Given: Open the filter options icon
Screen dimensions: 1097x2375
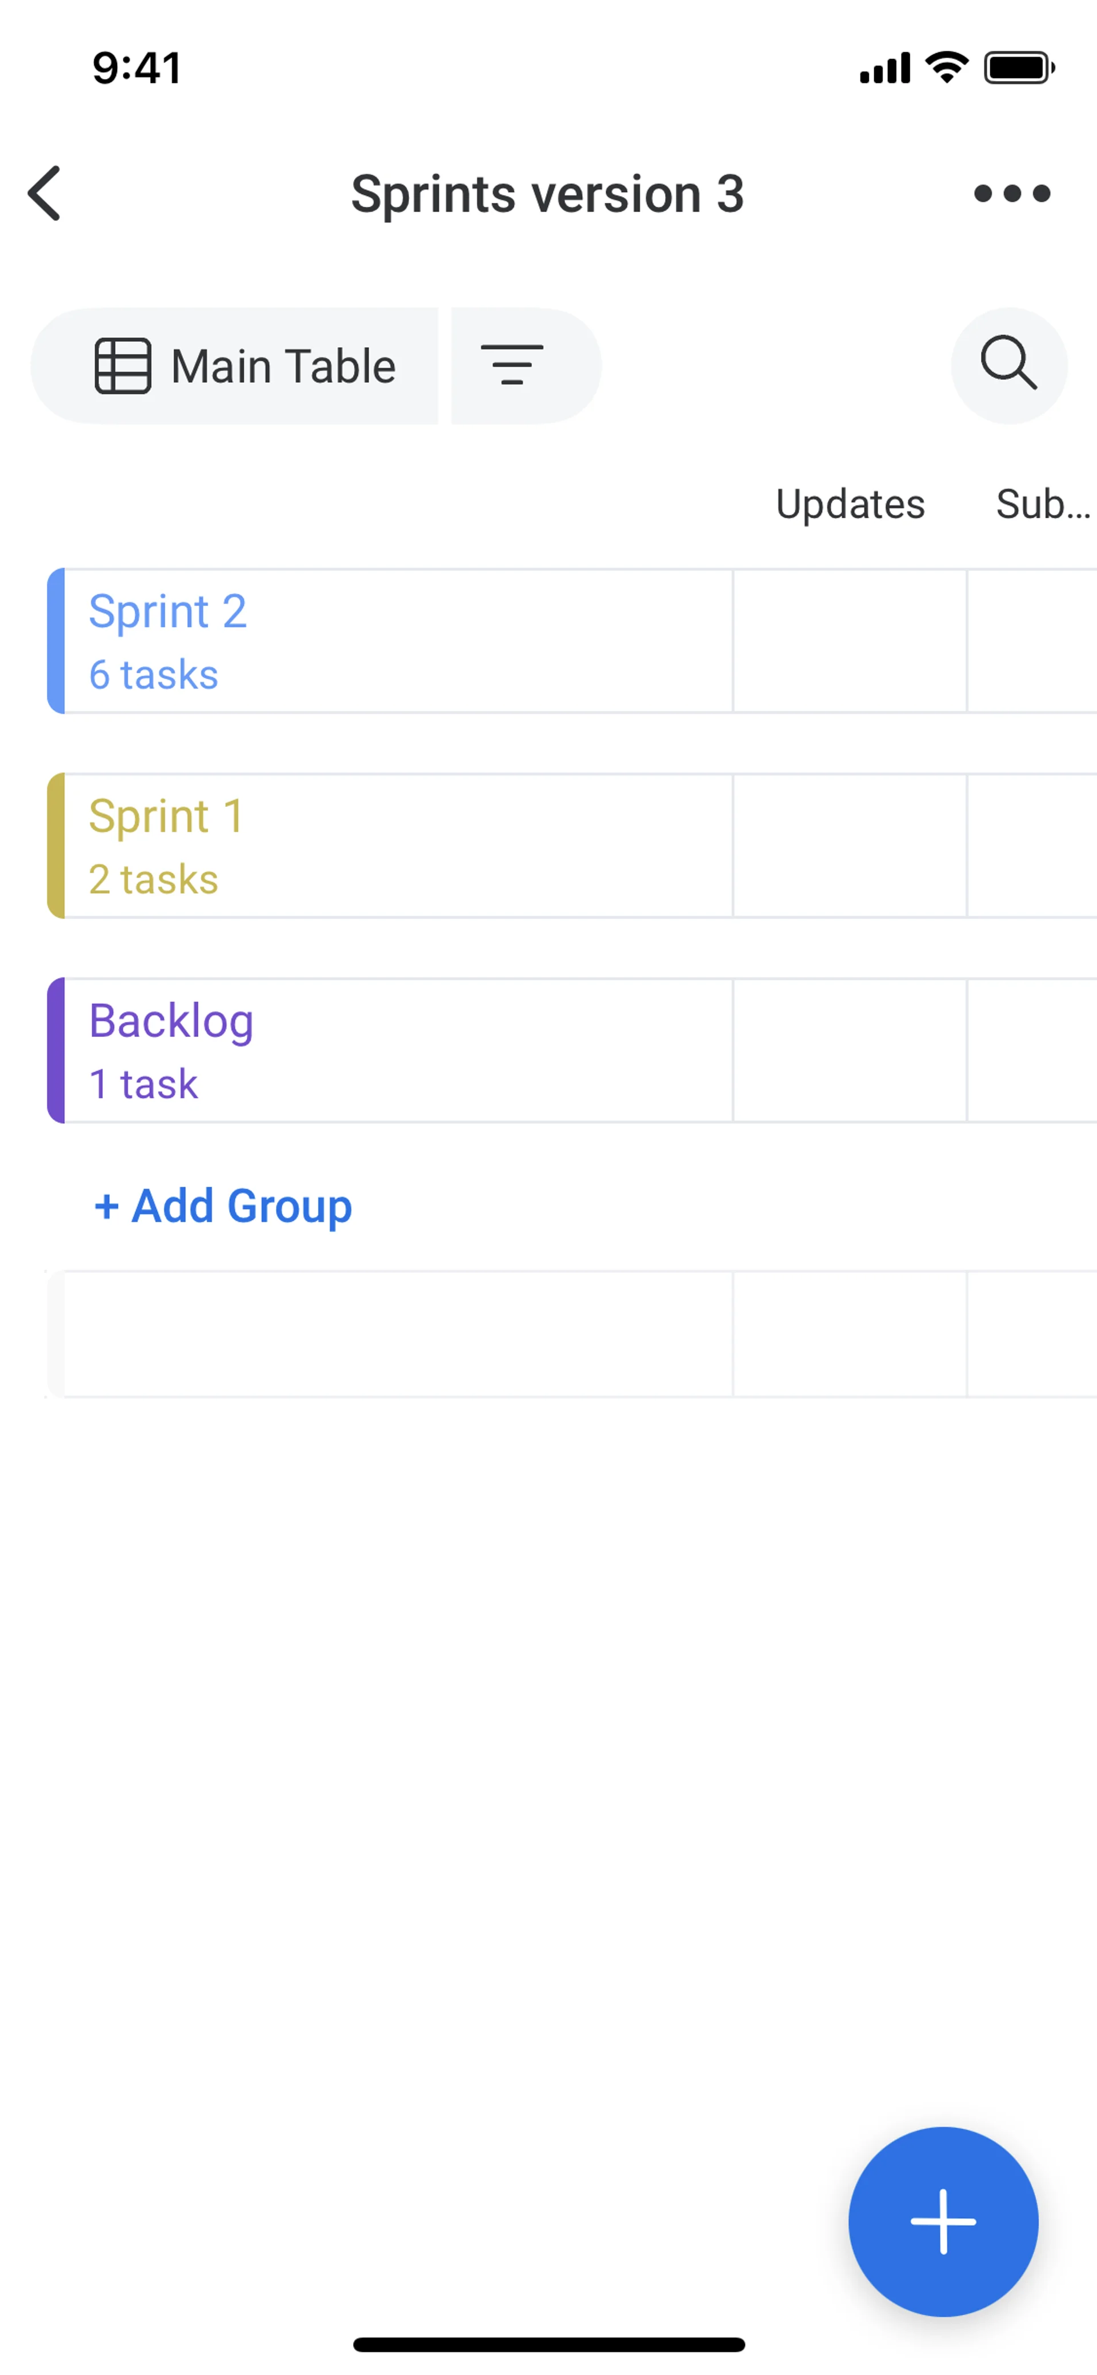Looking at the screenshot, I should coord(513,366).
